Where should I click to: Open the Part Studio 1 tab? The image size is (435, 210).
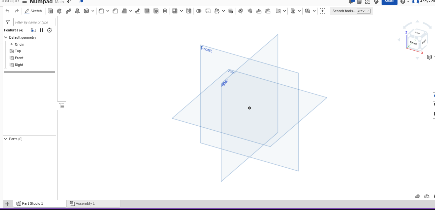32,203
